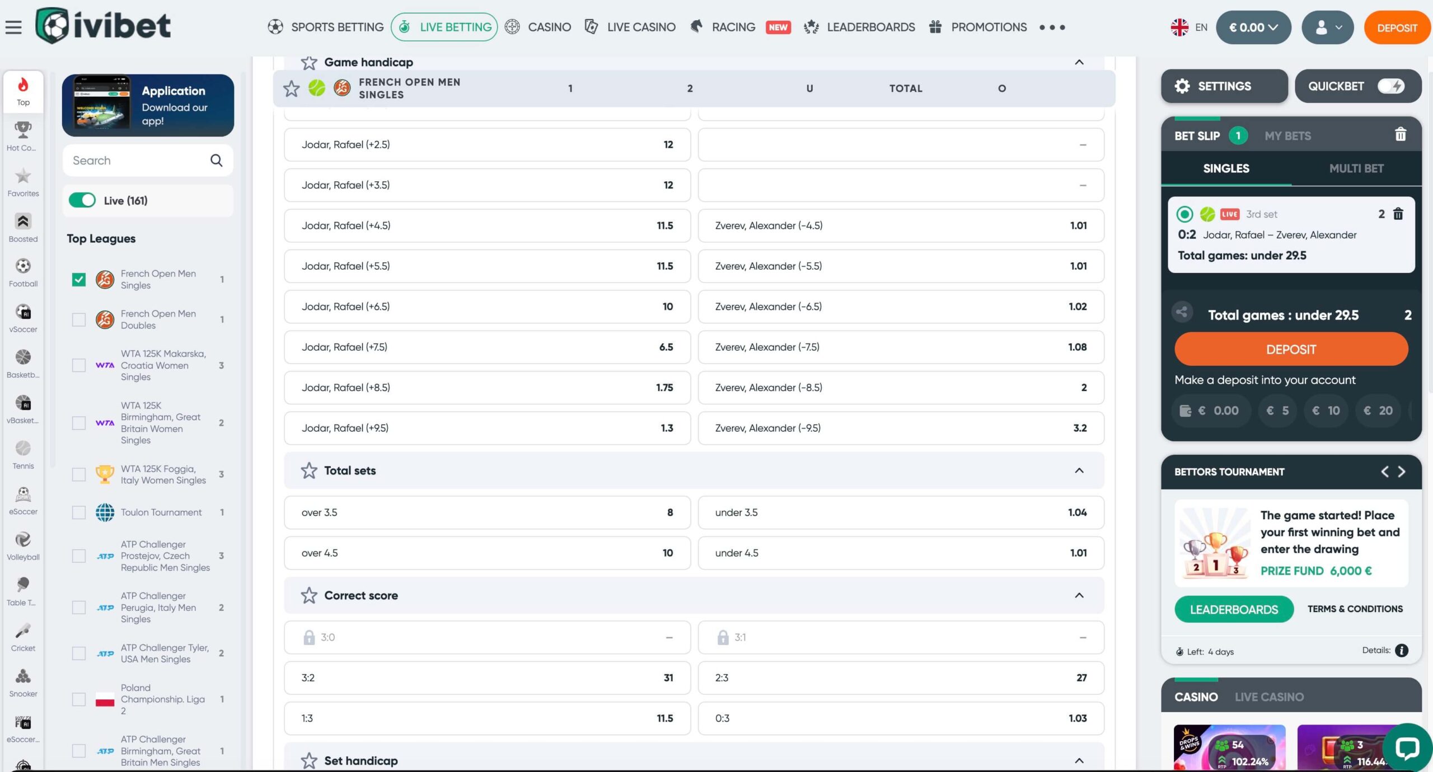Go to next Bettors Tournament slide

[x=1402, y=472]
